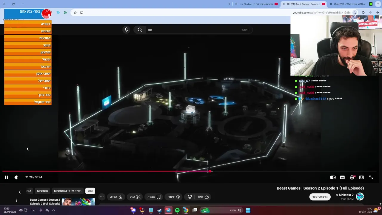Turn on subtitles with the captions icon
The image size is (382, 215).
pos(342,177)
